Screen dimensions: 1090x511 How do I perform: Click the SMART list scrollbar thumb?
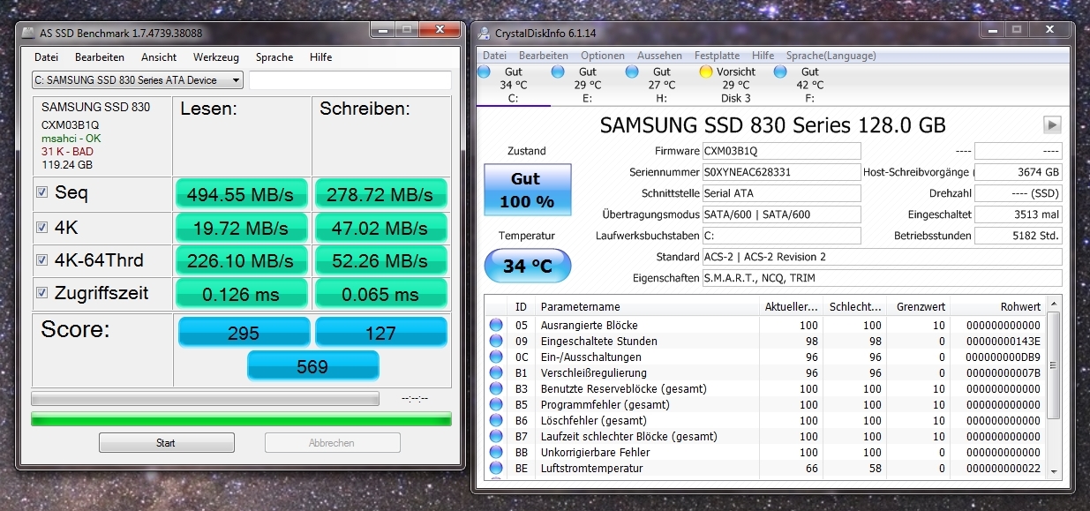click(1053, 367)
